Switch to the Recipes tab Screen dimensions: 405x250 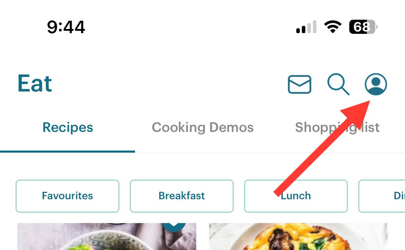tap(67, 127)
